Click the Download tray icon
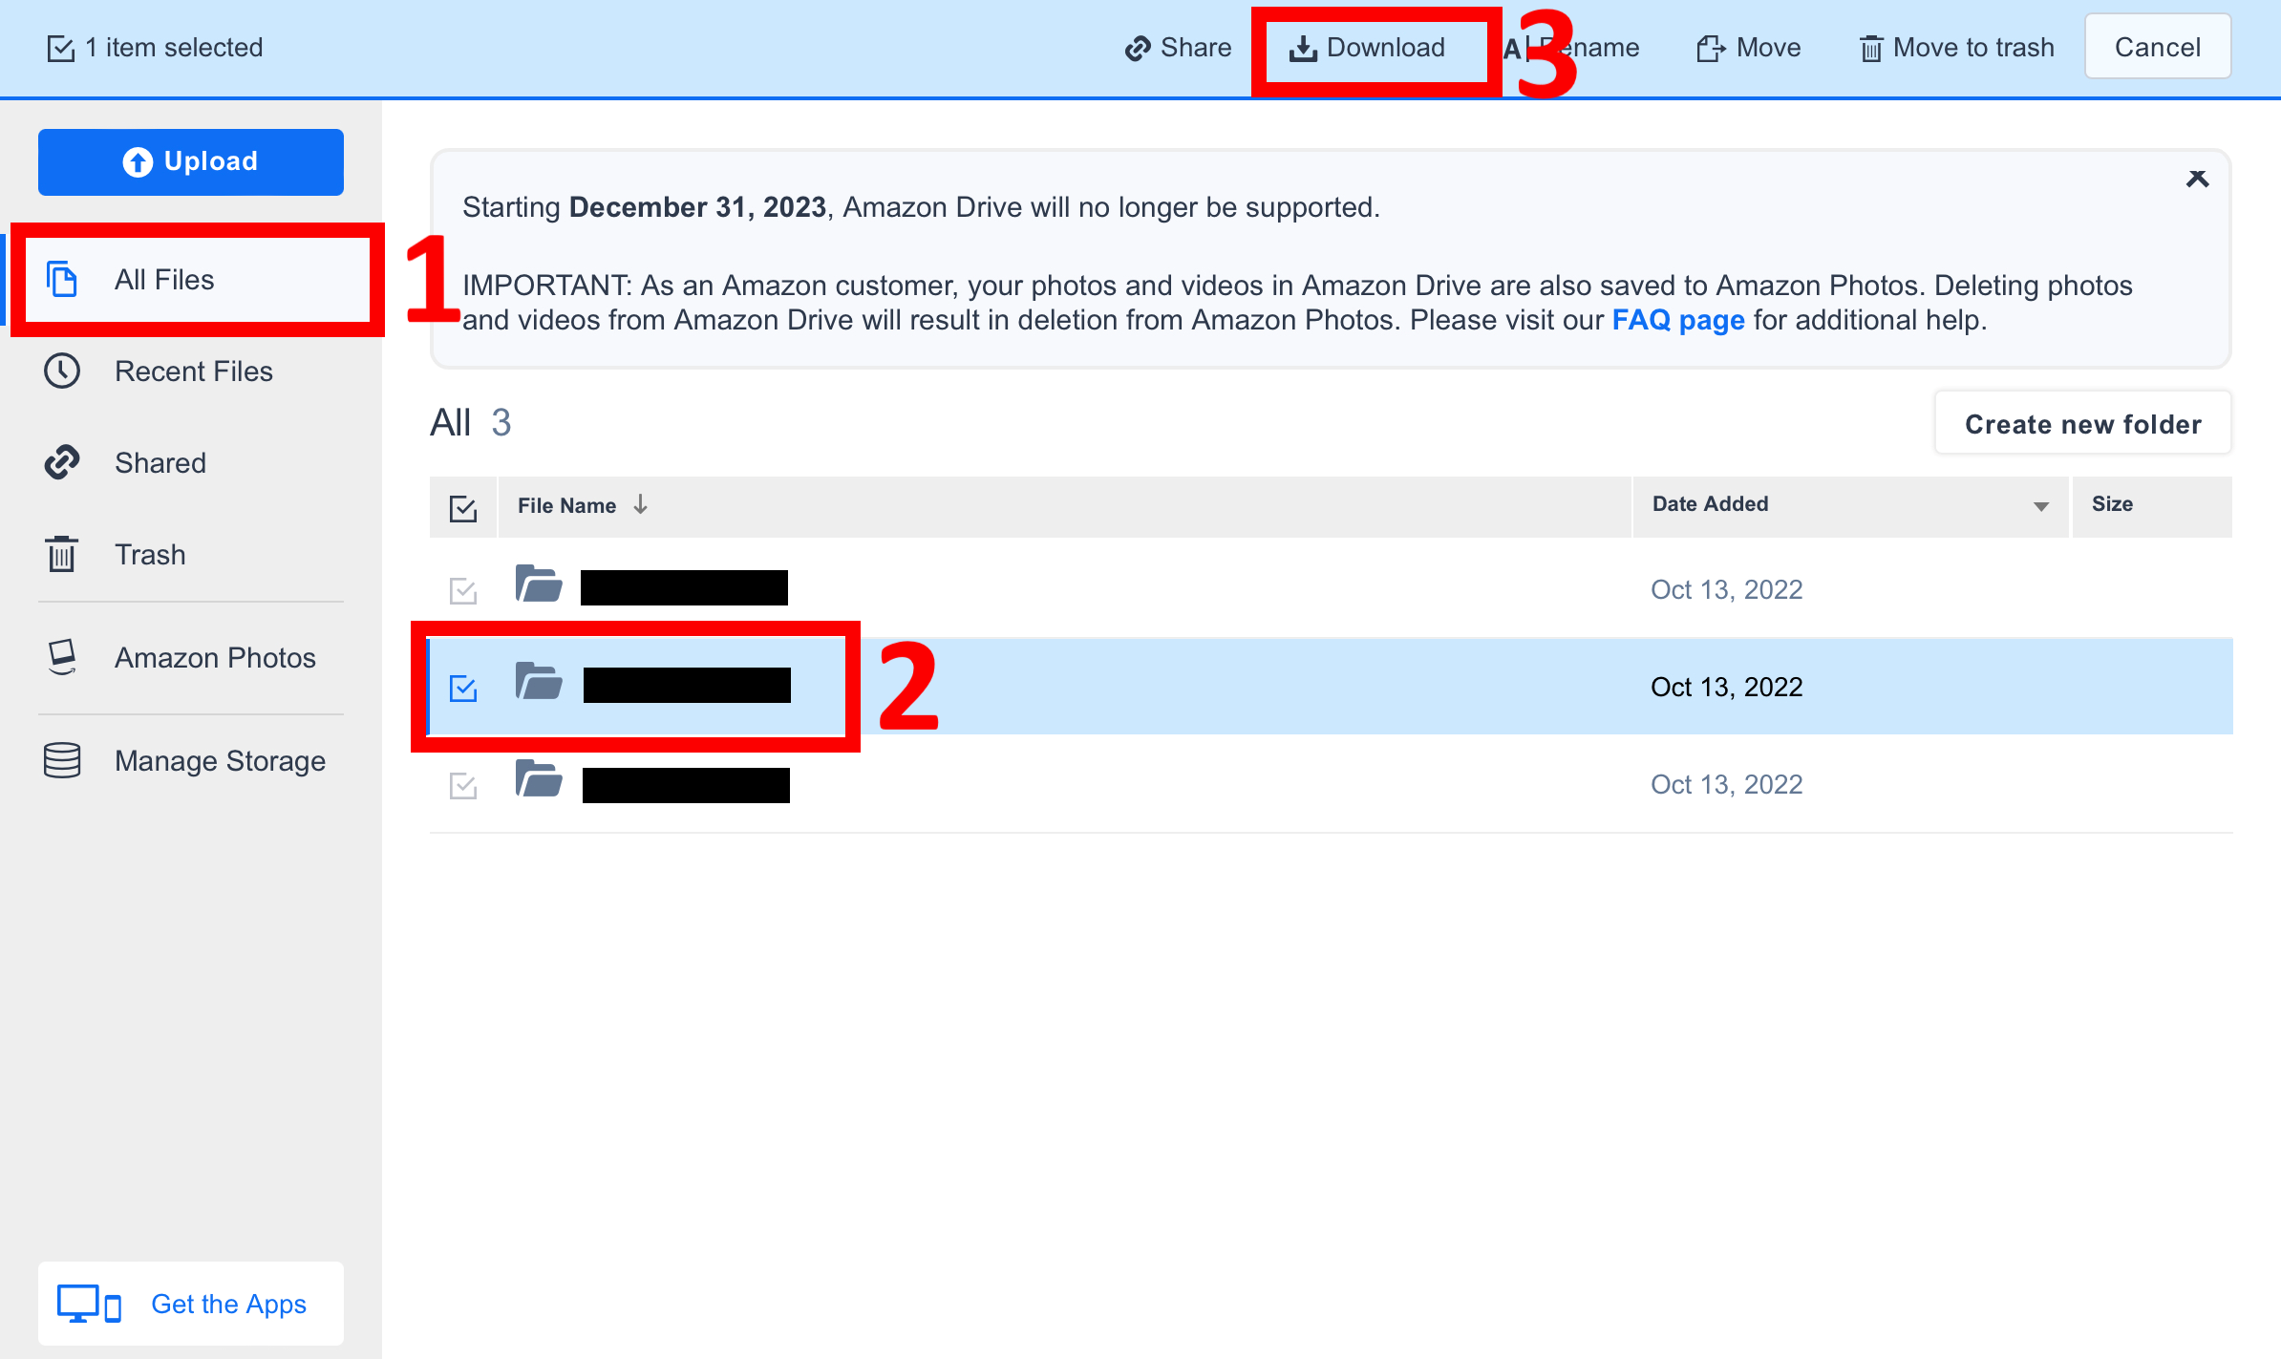This screenshot has width=2281, height=1359. pos(1303,49)
